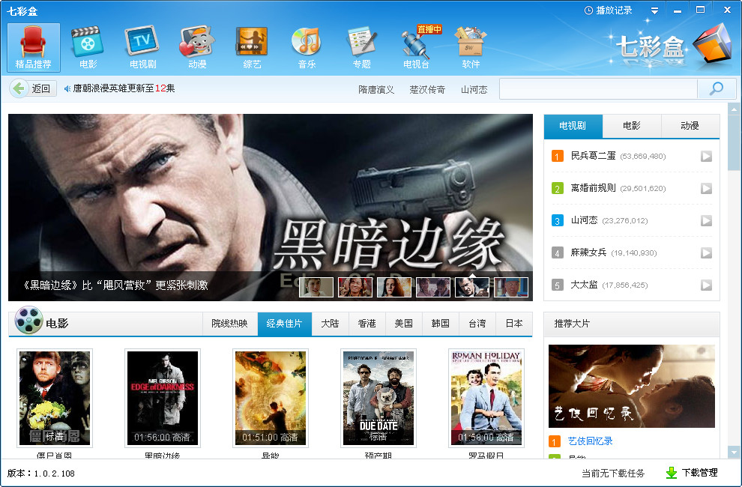This screenshot has height=487, width=742.
Task: Click the film reel 电影 section icon
Action: [28, 320]
